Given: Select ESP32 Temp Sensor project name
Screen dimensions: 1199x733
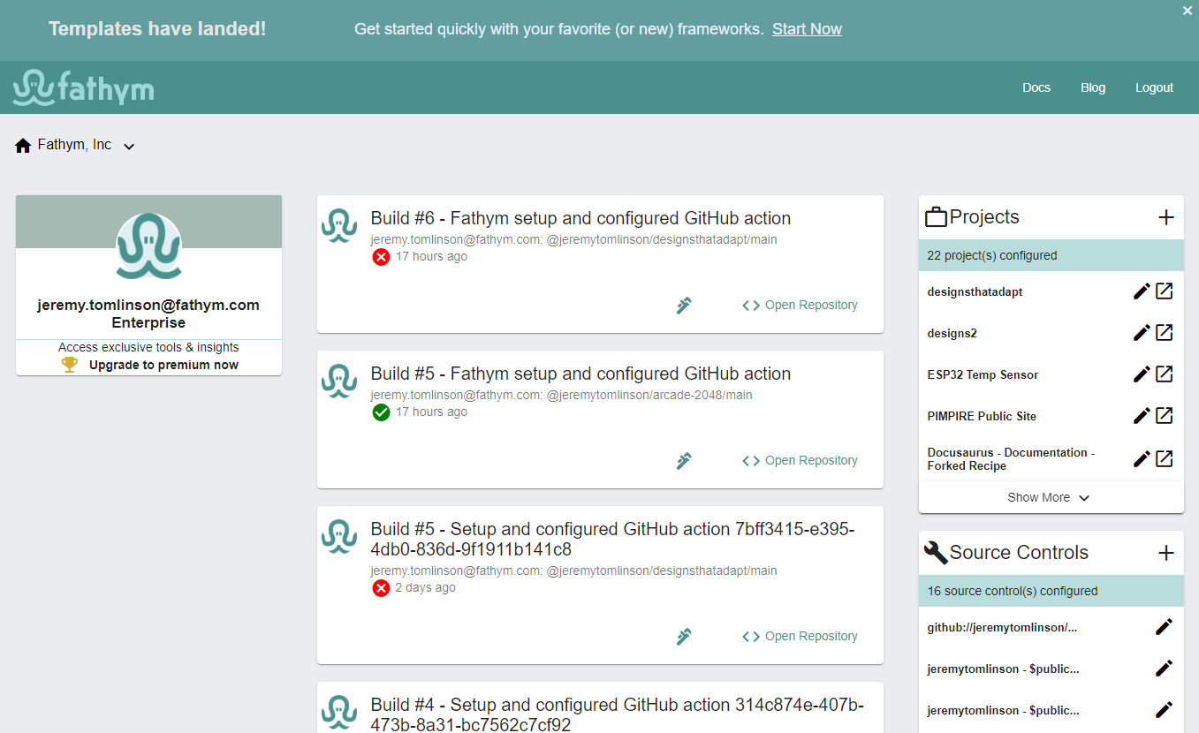Looking at the screenshot, I should coord(983,374).
